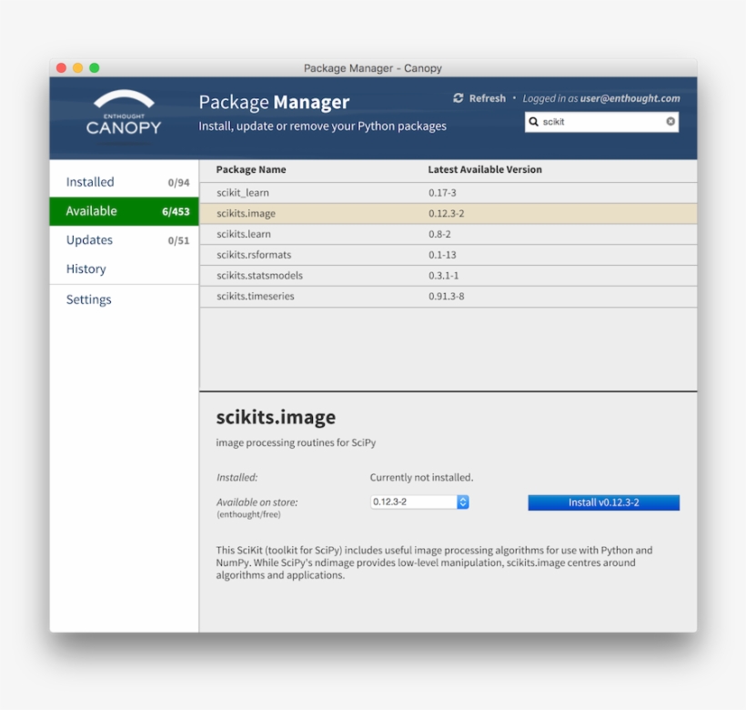Select the scikits.image package row

coord(449,213)
